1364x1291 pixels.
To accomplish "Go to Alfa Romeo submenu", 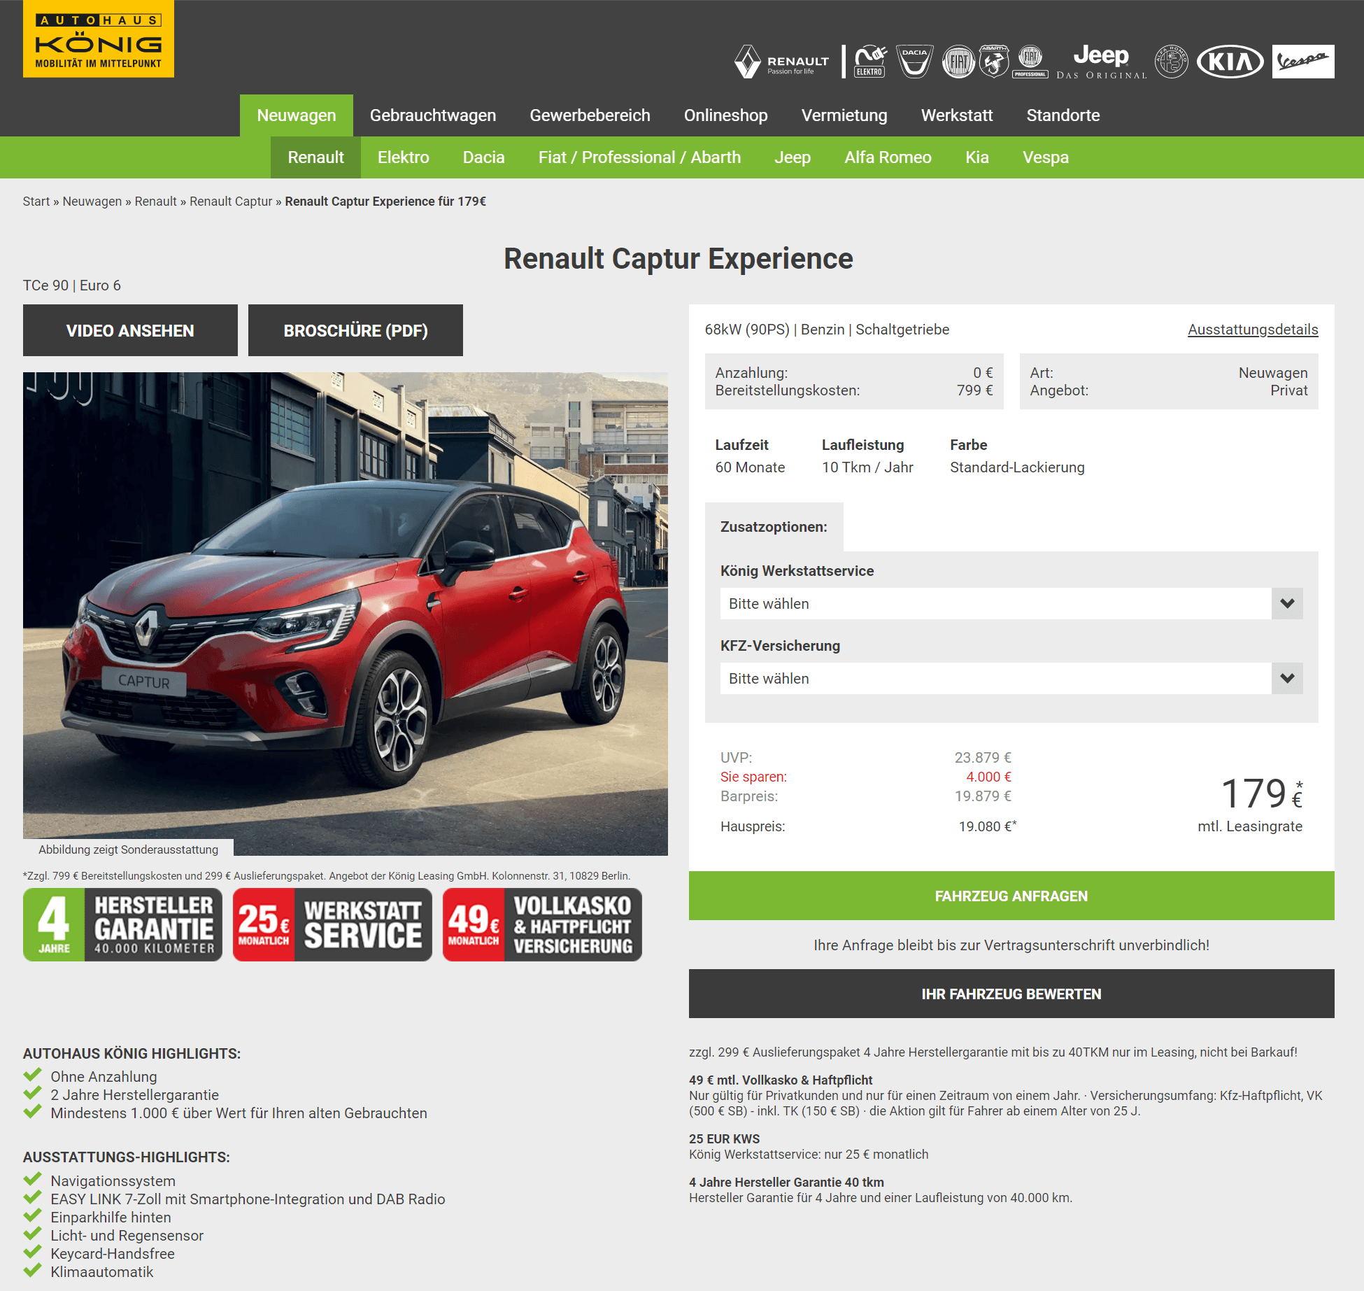I will 888,157.
